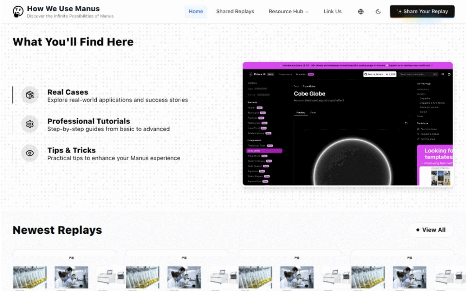The image size is (467, 291).
Task: Click the Professional Tutorials gear icon
Action: pos(30,124)
